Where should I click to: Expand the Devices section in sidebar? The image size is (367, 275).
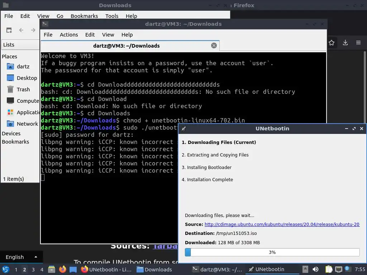(11, 134)
